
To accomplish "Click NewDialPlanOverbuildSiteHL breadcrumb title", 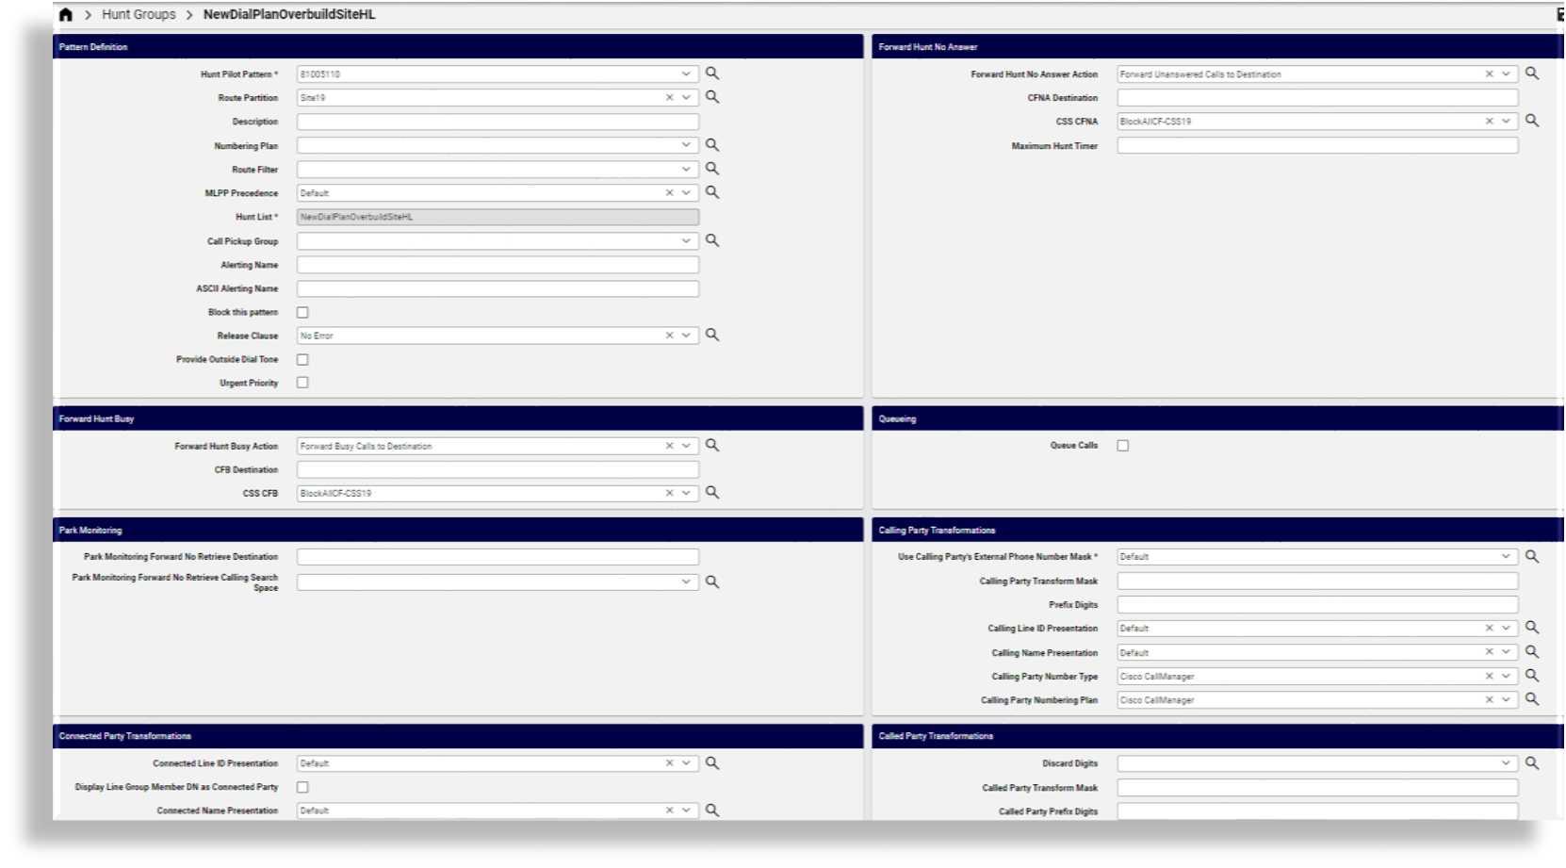I will (289, 15).
